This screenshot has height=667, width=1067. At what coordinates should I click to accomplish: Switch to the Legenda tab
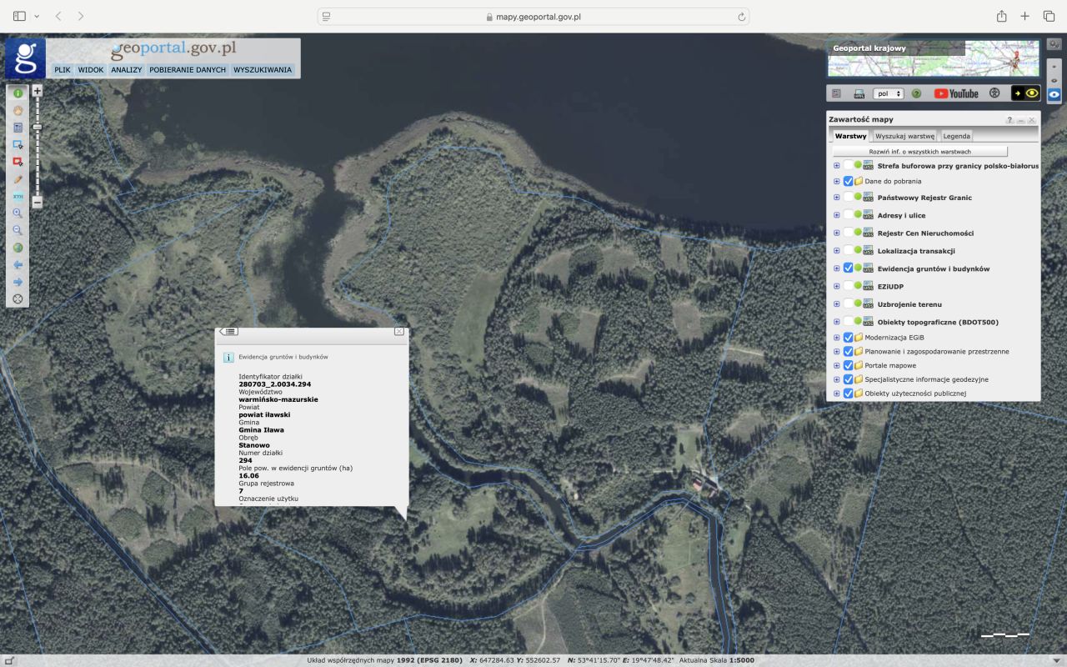pos(956,136)
